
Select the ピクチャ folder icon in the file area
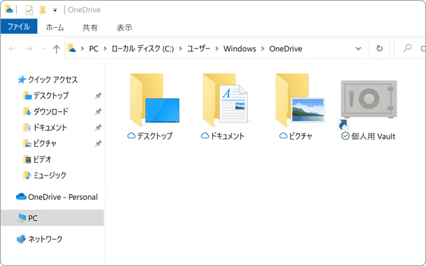tap(300, 100)
